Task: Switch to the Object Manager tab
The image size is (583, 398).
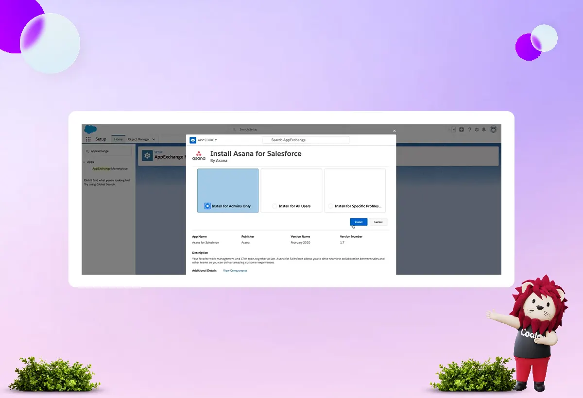Action: pyautogui.click(x=138, y=139)
